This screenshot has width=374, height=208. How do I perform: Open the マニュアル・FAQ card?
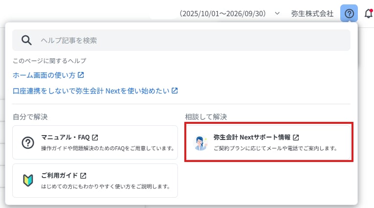(x=95, y=142)
